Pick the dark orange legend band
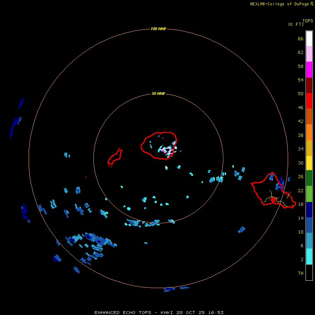This screenshot has height=315, width=315. pyautogui.click(x=309, y=117)
